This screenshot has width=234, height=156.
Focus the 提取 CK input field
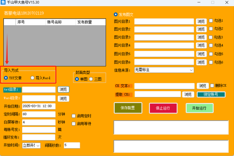pyautogui.click(x=158, y=94)
